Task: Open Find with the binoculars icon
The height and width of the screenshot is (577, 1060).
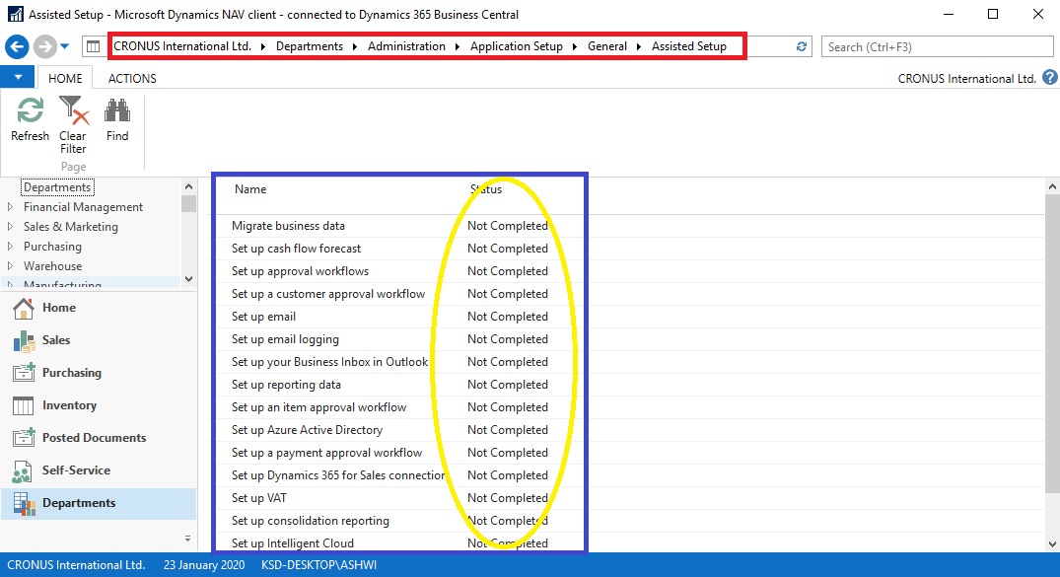Action: click(x=117, y=111)
